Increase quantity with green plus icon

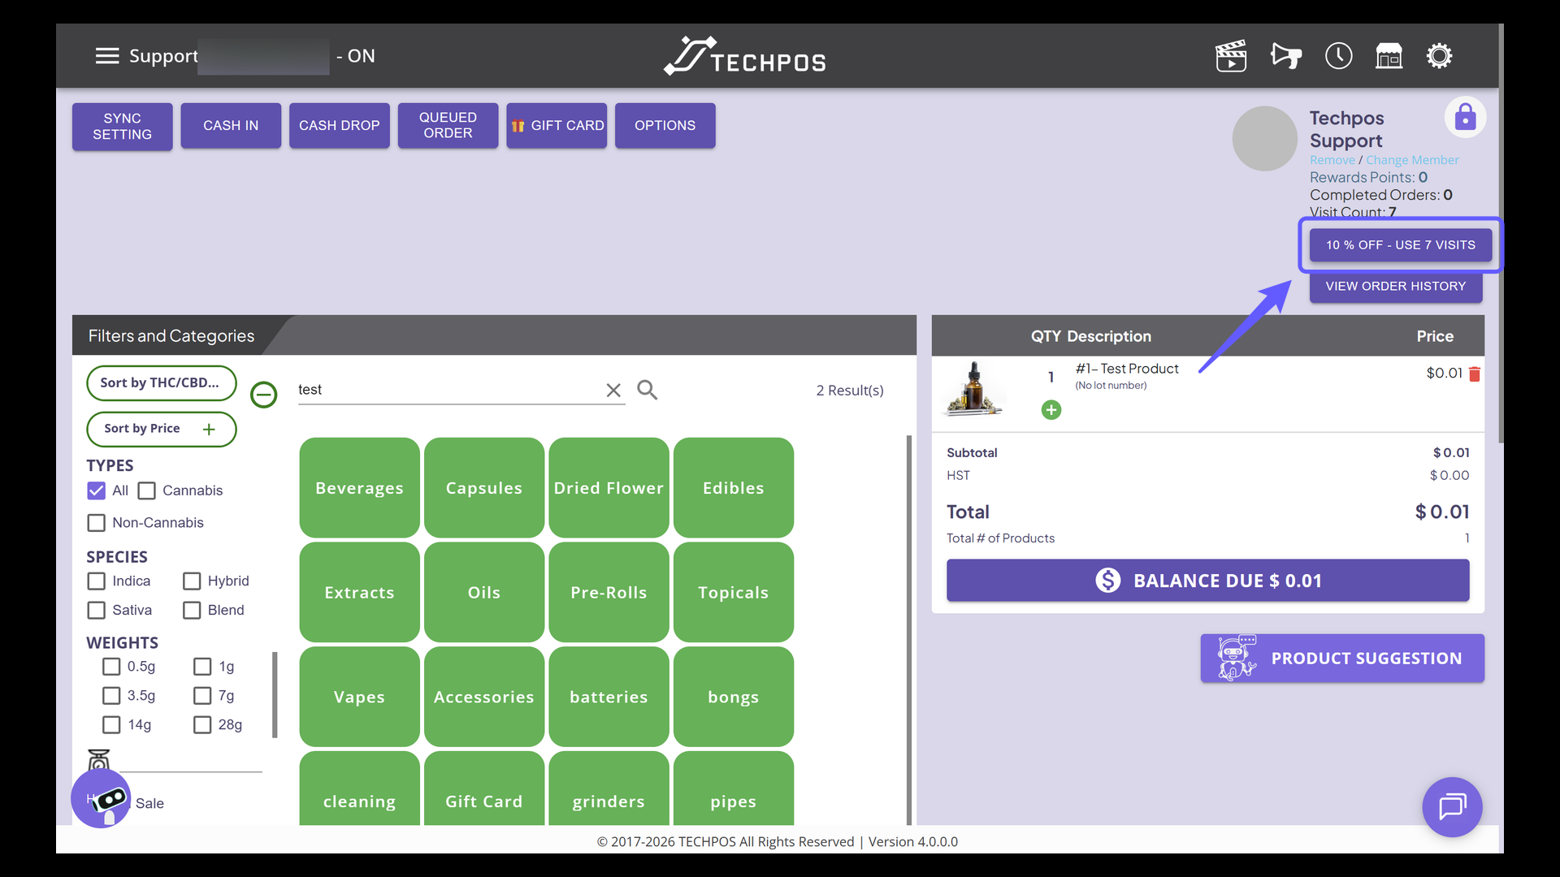pos(1051,410)
